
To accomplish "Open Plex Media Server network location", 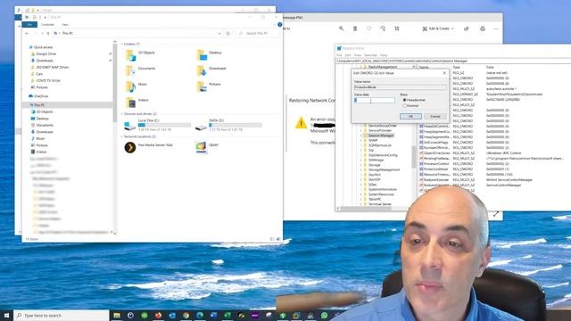I will pos(149,147).
